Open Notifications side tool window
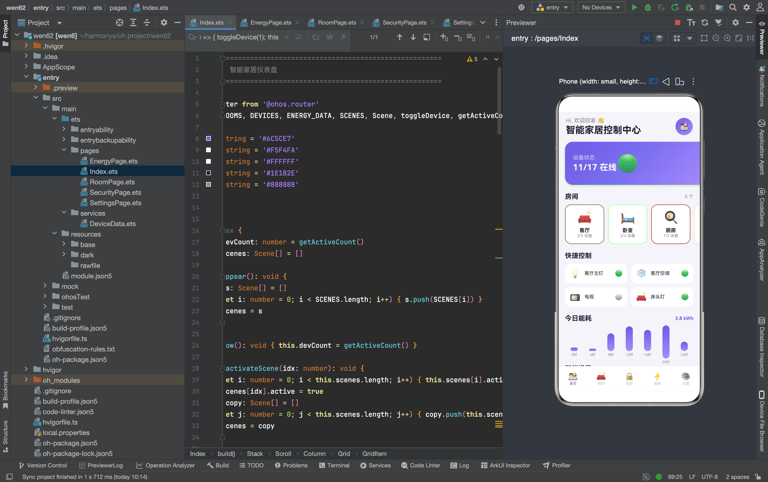The image size is (768, 482). tap(762, 86)
